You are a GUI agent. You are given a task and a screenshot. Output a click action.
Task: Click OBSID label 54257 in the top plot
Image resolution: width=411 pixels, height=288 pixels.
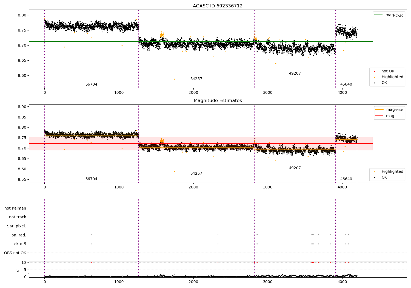[x=196, y=79]
